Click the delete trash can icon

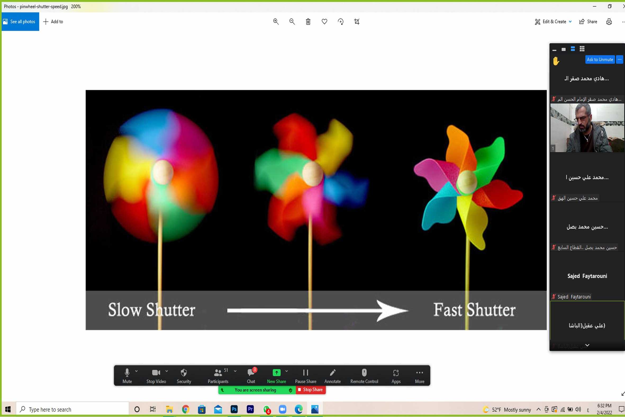[308, 21]
